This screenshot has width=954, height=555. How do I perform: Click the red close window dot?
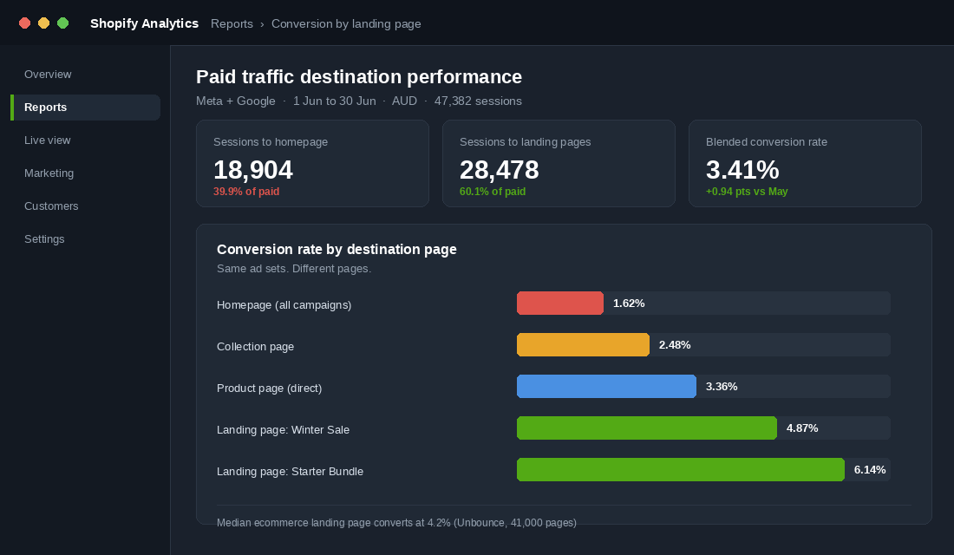coord(25,23)
